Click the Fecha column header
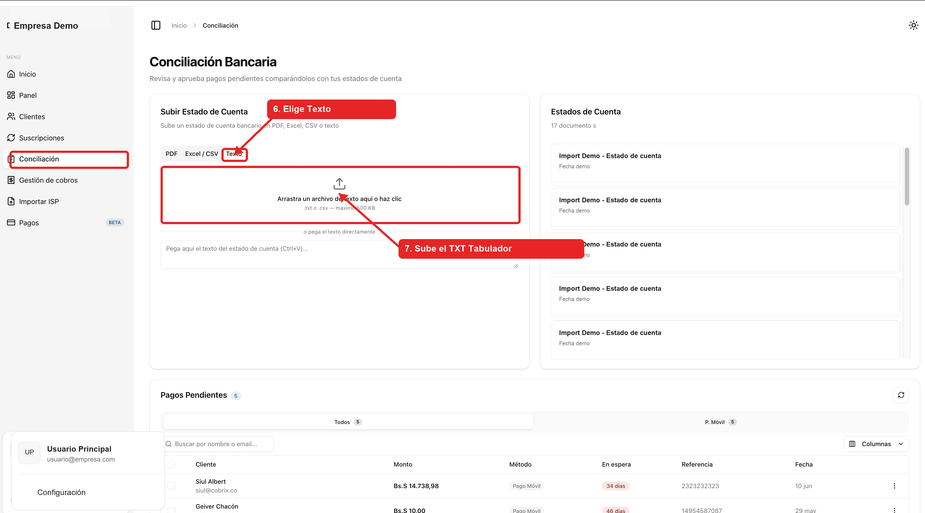 point(803,464)
